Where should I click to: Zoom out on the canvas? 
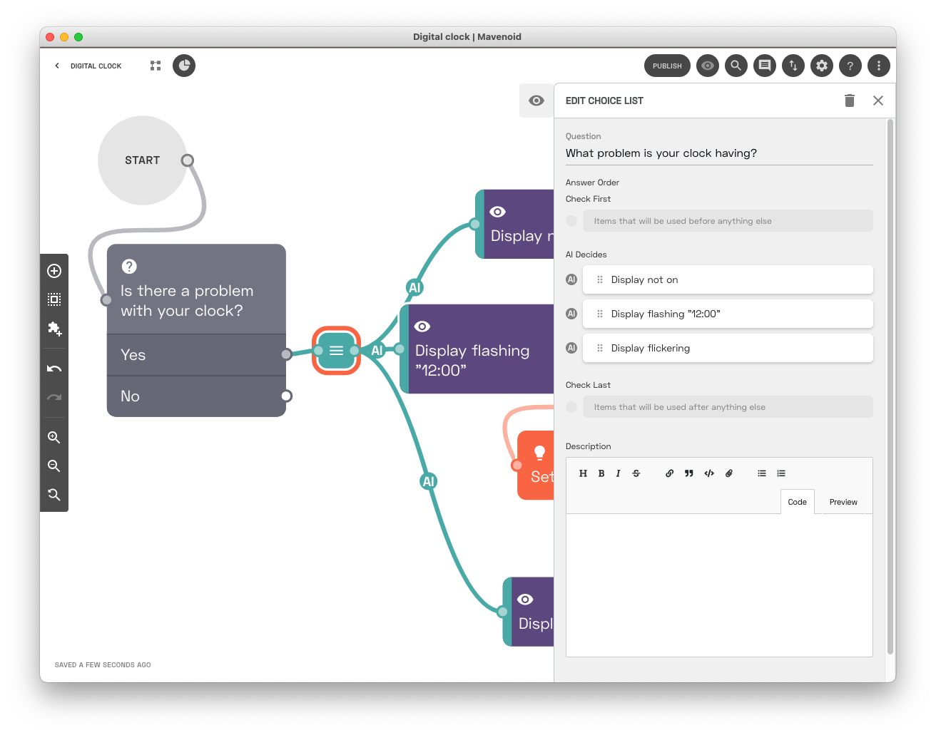[x=54, y=466]
